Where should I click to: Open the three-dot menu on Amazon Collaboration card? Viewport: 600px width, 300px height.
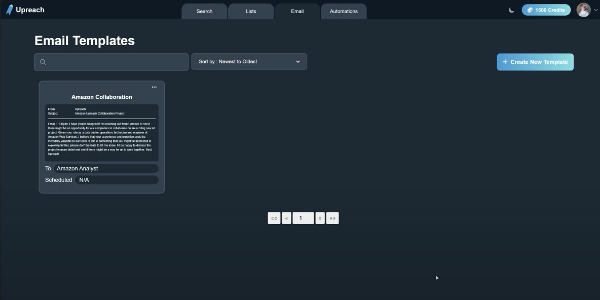click(x=154, y=87)
